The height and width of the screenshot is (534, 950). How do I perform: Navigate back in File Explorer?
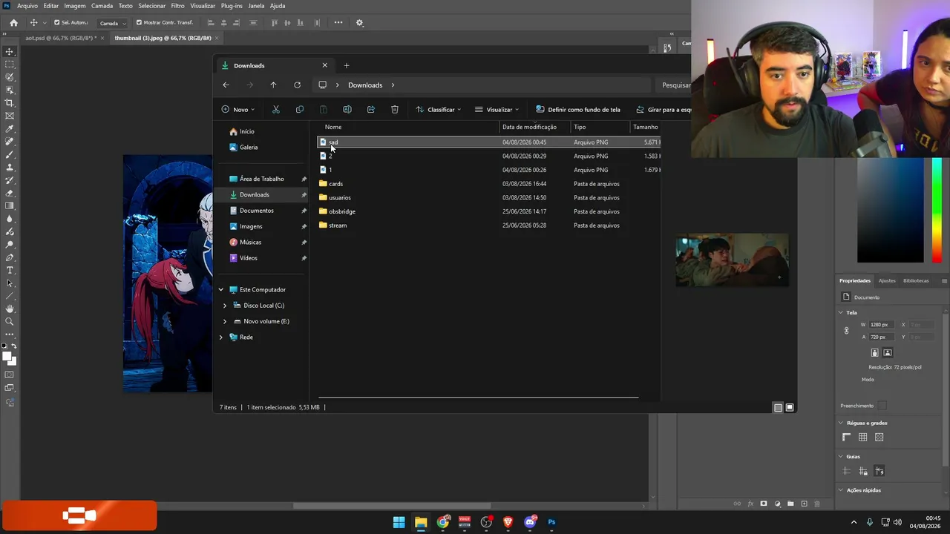coord(226,85)
